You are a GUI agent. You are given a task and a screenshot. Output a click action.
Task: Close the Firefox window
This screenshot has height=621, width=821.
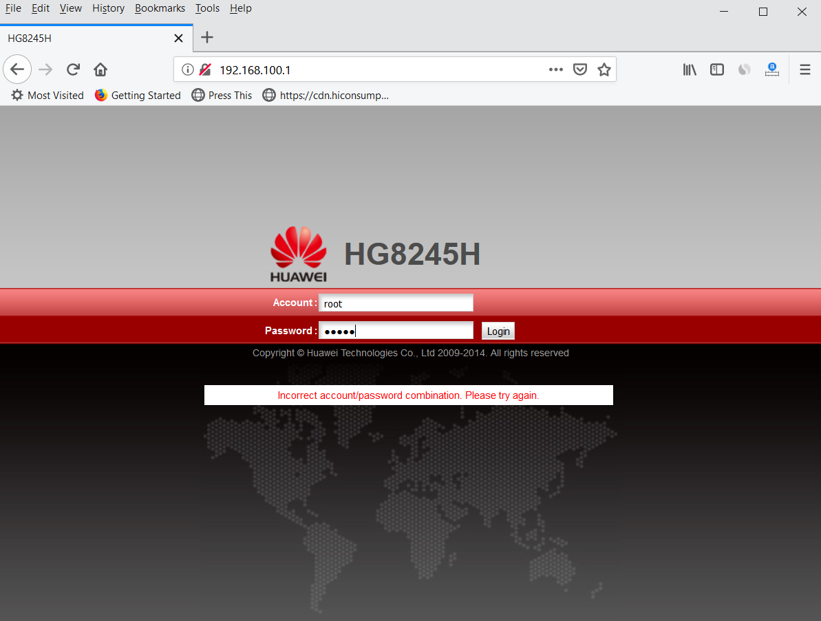802,12
